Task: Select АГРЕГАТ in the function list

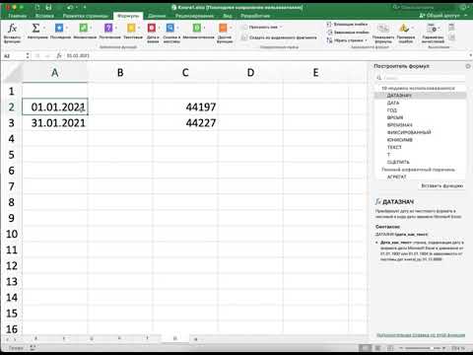Action: pos(421,177)
